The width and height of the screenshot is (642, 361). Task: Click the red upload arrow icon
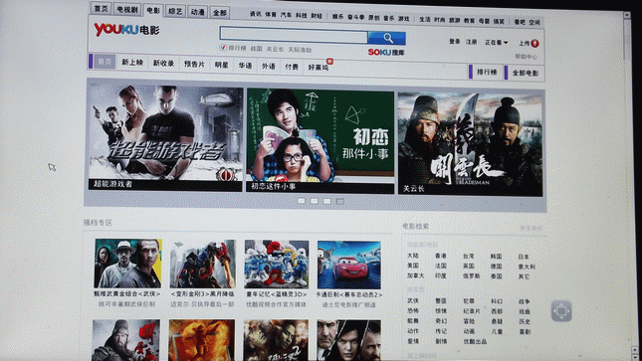tap(535, 44)
